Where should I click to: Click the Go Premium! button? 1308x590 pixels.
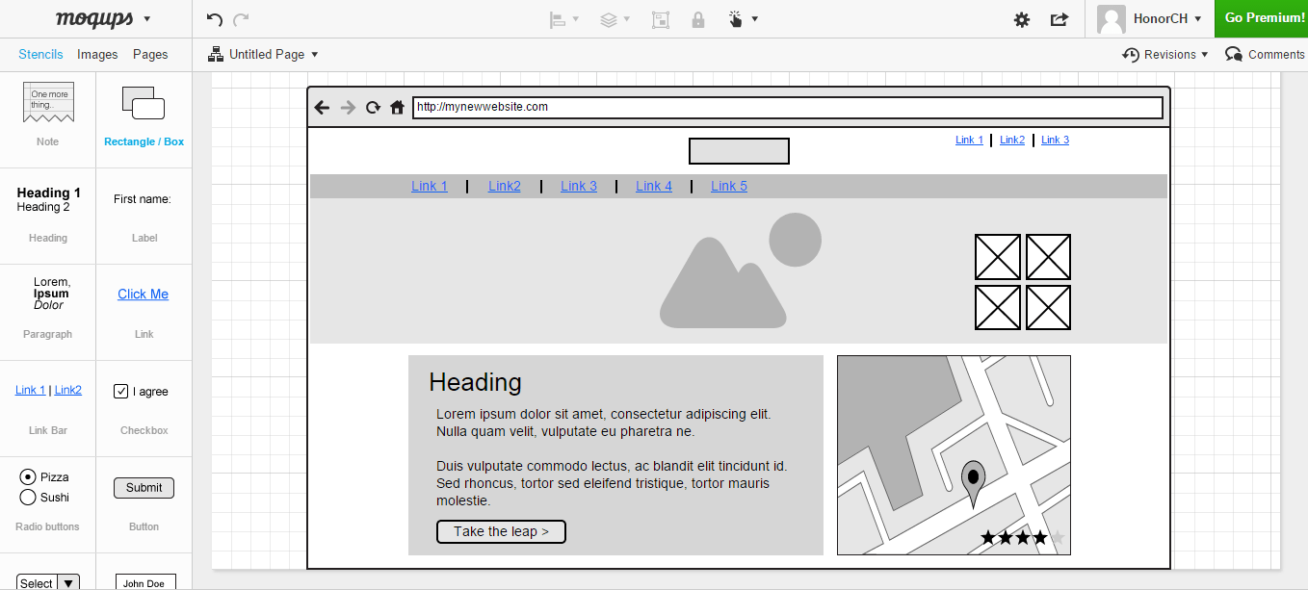point(1262,19)
